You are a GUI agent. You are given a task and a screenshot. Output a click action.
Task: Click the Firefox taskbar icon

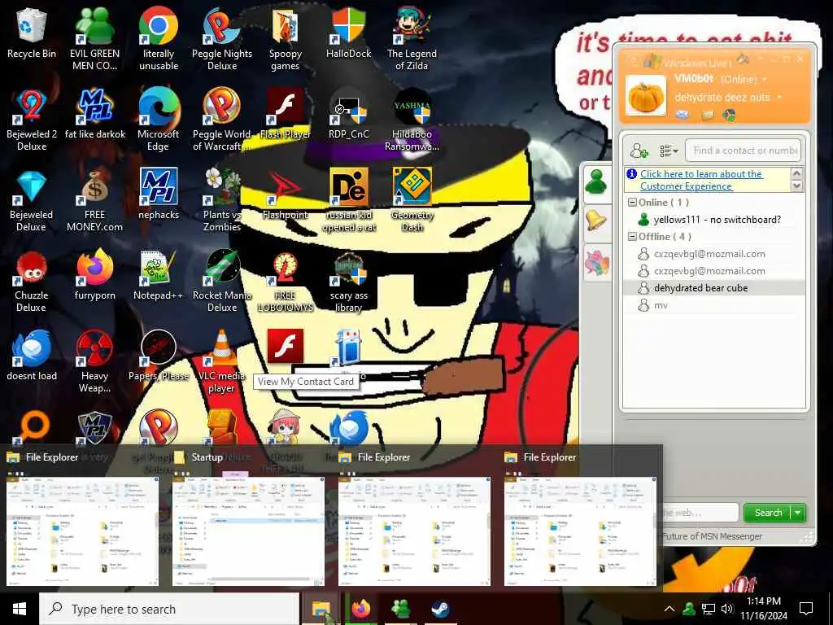(361, 609)
